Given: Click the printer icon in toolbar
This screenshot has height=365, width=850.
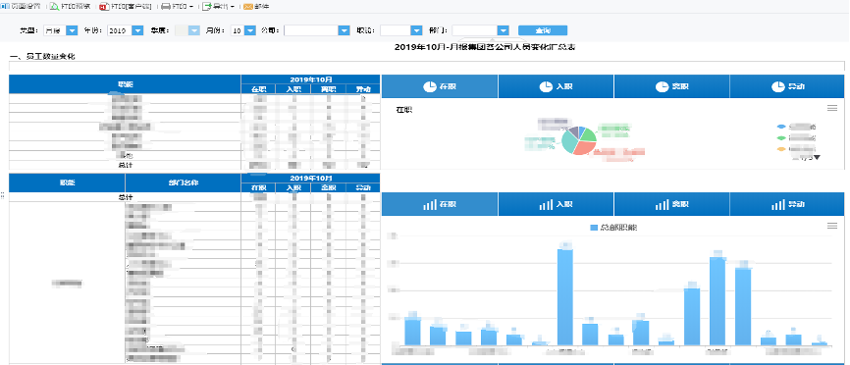Looking at the screenshot, I should click(x=167, y=7).
